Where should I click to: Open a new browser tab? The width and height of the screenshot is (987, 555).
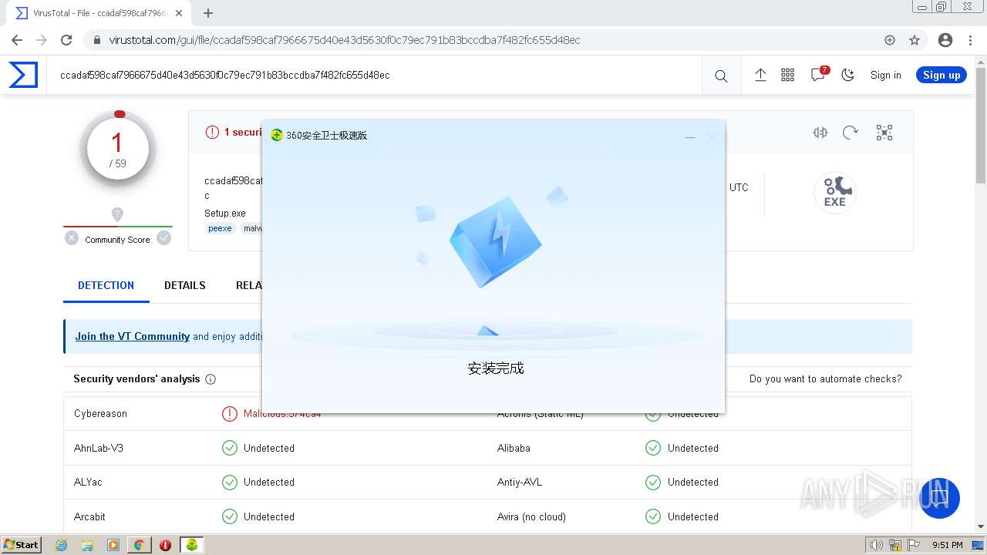coord(208,13)
